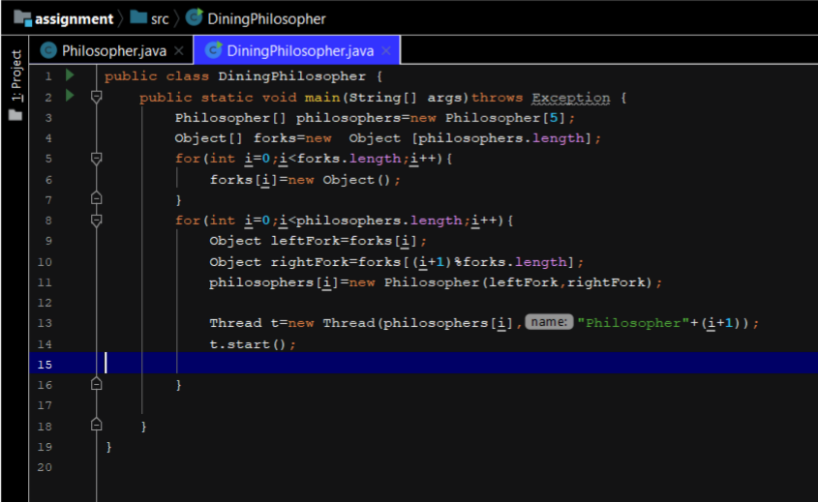This screenshot has height=502, width=818.
Task: Click the run arrow beside main method line 2
Action: click(70, 96)
